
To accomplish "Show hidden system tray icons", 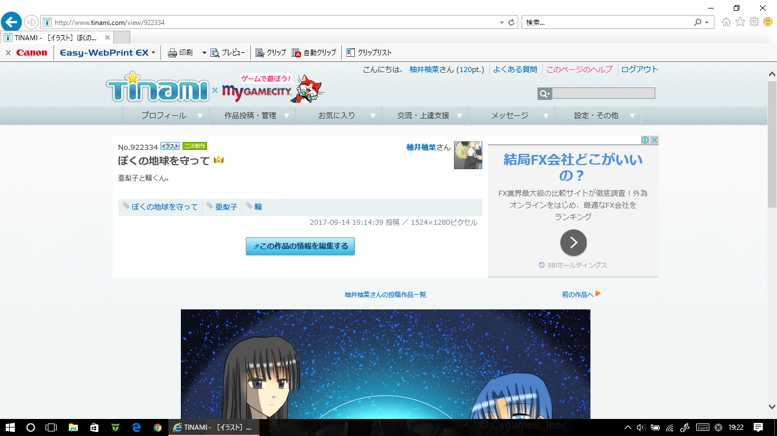I will click(x=628, y=427).
